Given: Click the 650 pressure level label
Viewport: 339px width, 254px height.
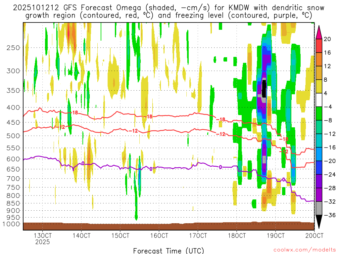Looking at the screenshot, I should [x=13, y=169].
